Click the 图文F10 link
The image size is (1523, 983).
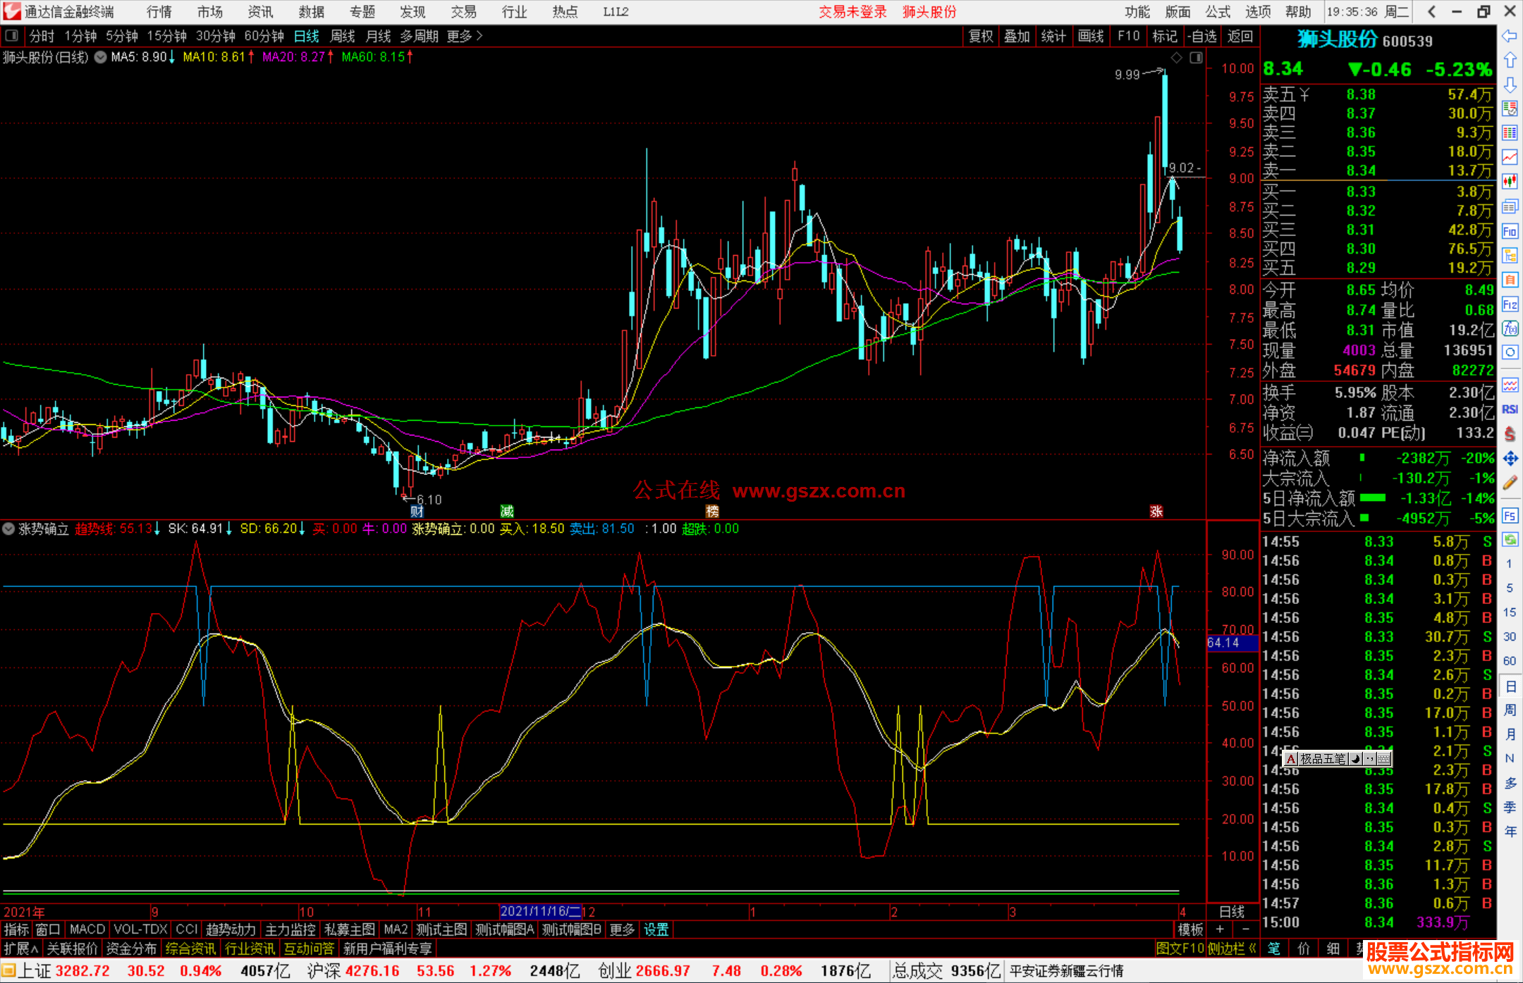(x=1180, y=948)
